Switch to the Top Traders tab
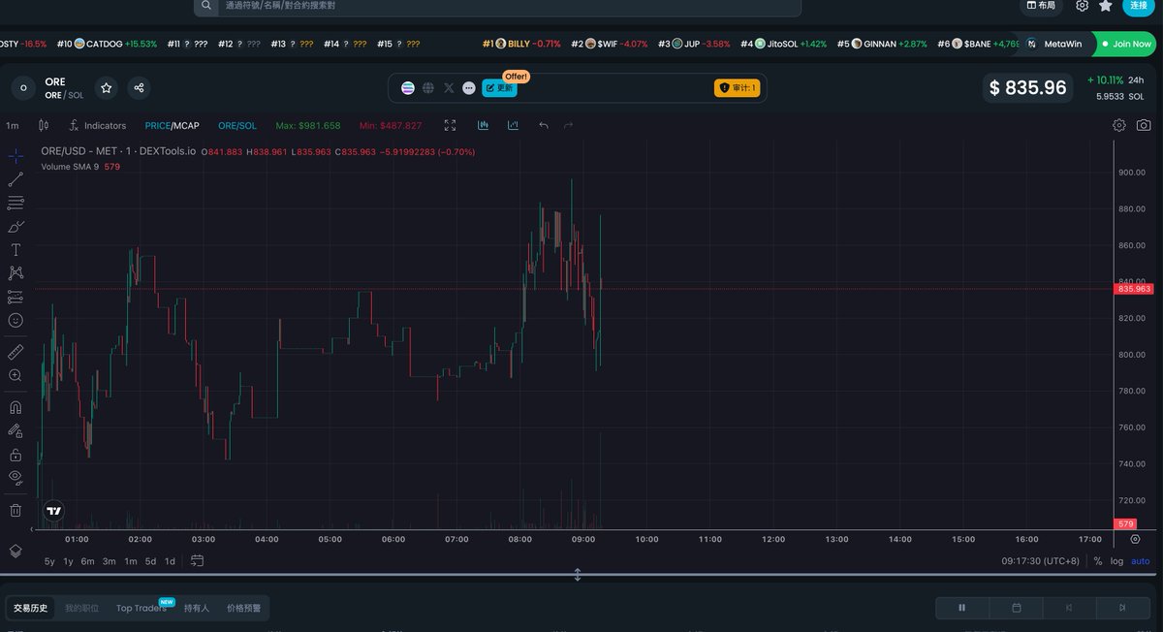This screenshot has width=1163, height=632. (x=141, y=608)
